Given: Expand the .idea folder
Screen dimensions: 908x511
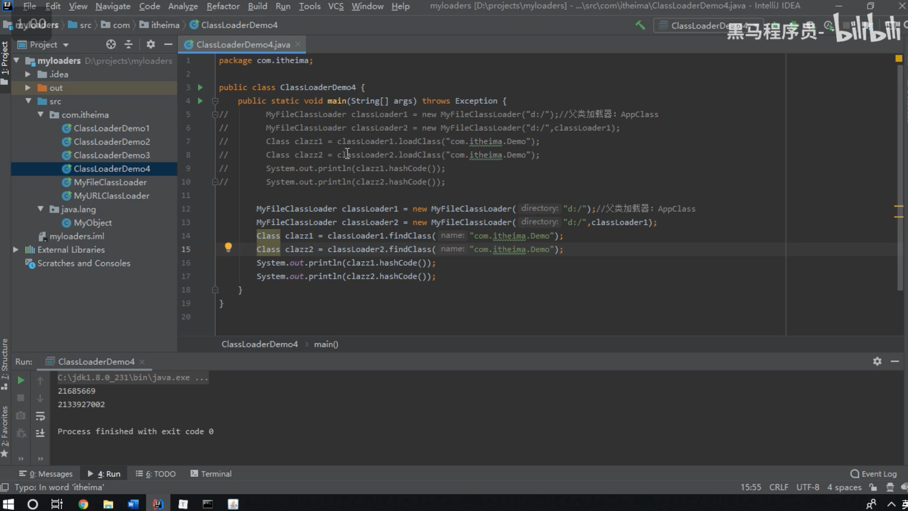Looking at the screenshot, I should 28,74.
